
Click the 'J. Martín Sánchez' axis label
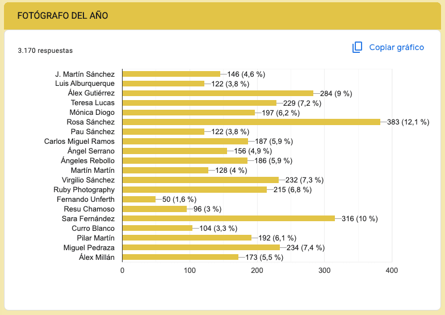tap(85, 74)
